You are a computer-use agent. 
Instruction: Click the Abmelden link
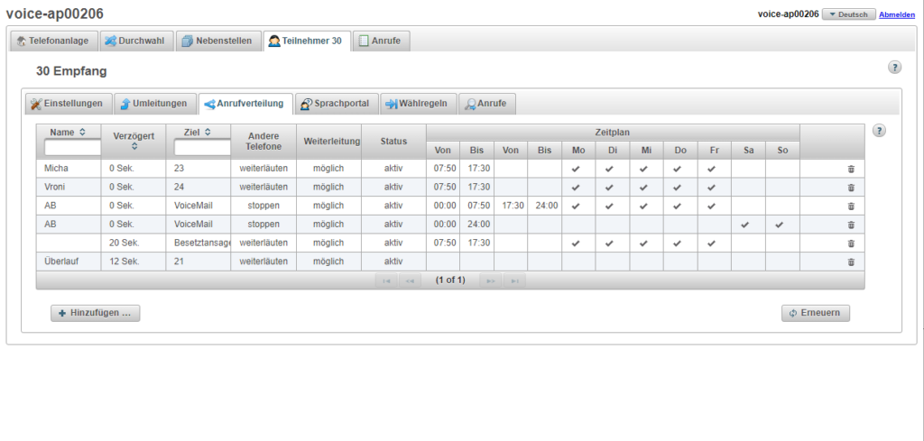(x=897, y=14)
